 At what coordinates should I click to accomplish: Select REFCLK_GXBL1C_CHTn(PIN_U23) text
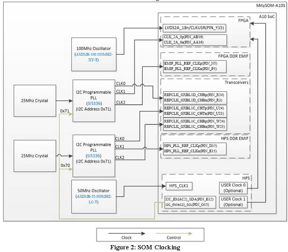[194, 114]
